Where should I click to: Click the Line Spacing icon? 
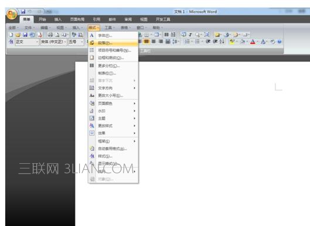point(175,42)
